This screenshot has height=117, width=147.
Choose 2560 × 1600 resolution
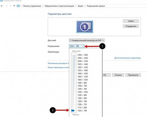coord(83,55)
